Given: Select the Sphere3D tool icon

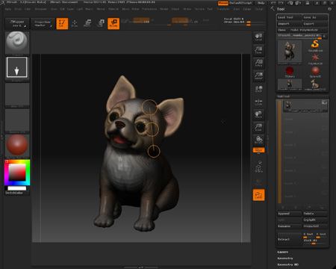Looking at the screenshot, I should [315, 72].
